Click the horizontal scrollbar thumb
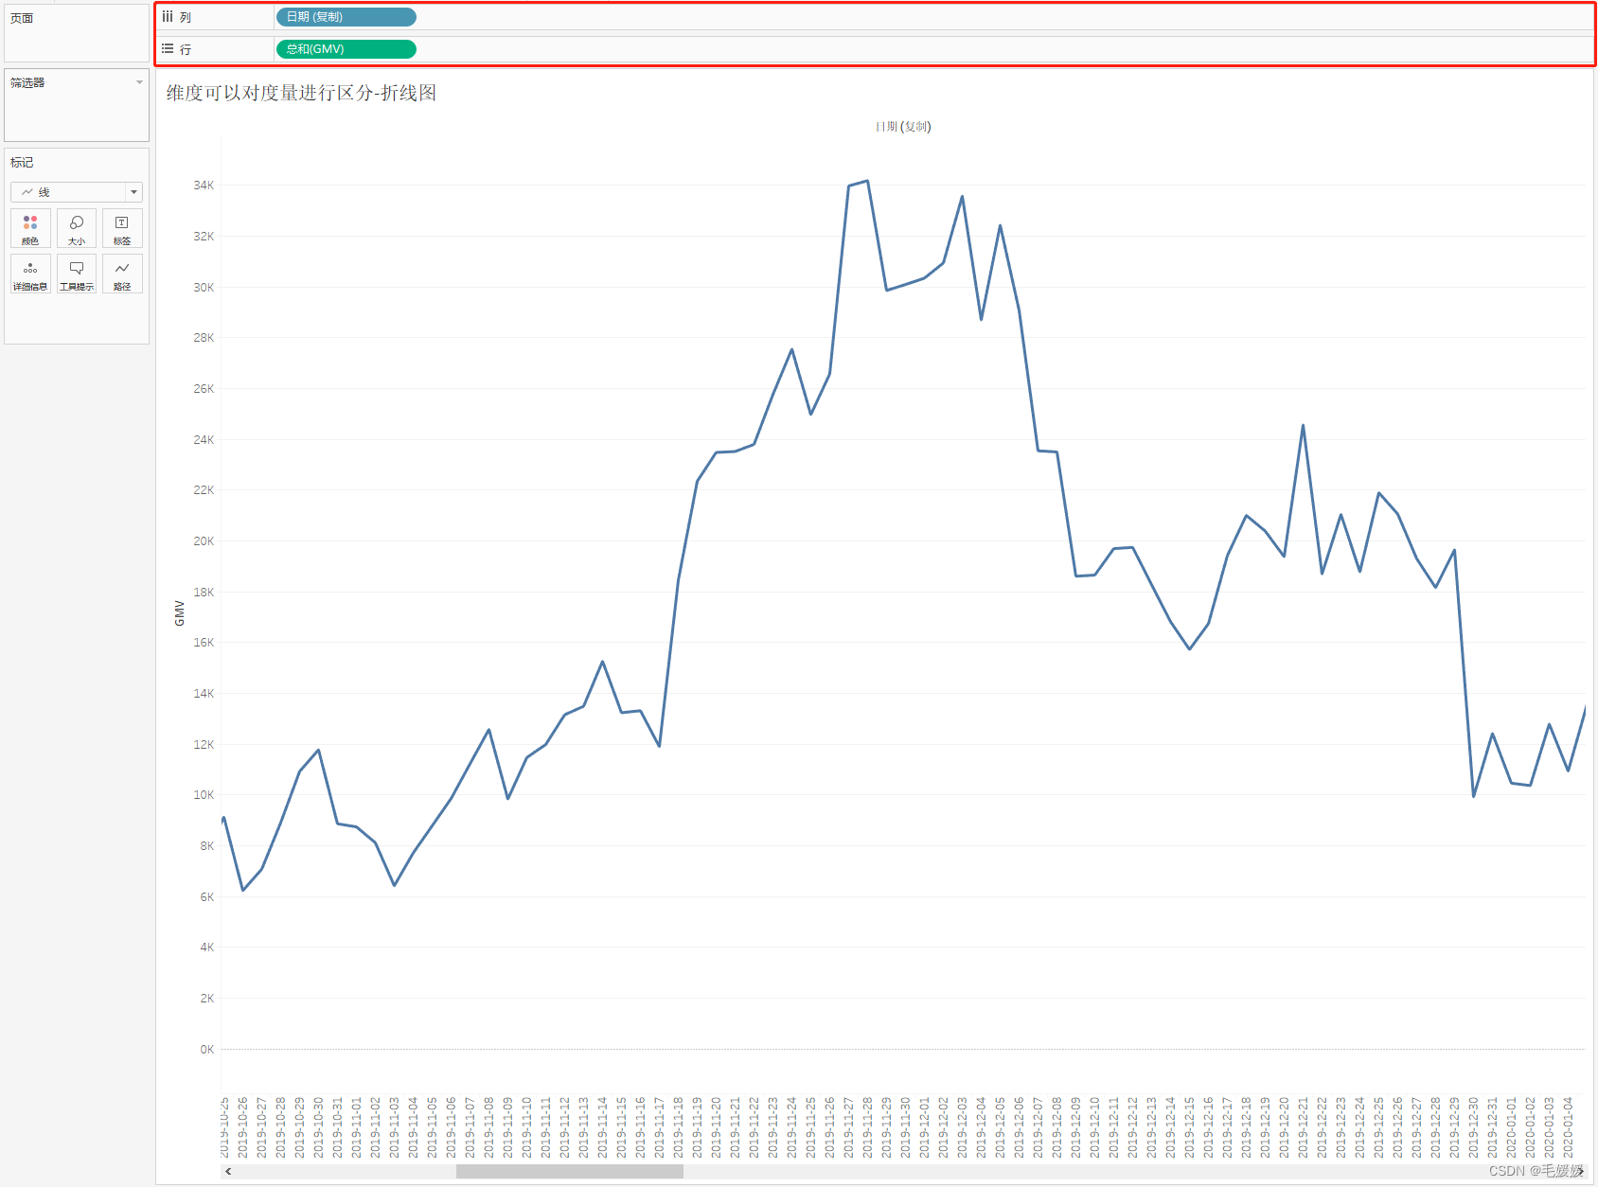 [x=570, y=1171]
